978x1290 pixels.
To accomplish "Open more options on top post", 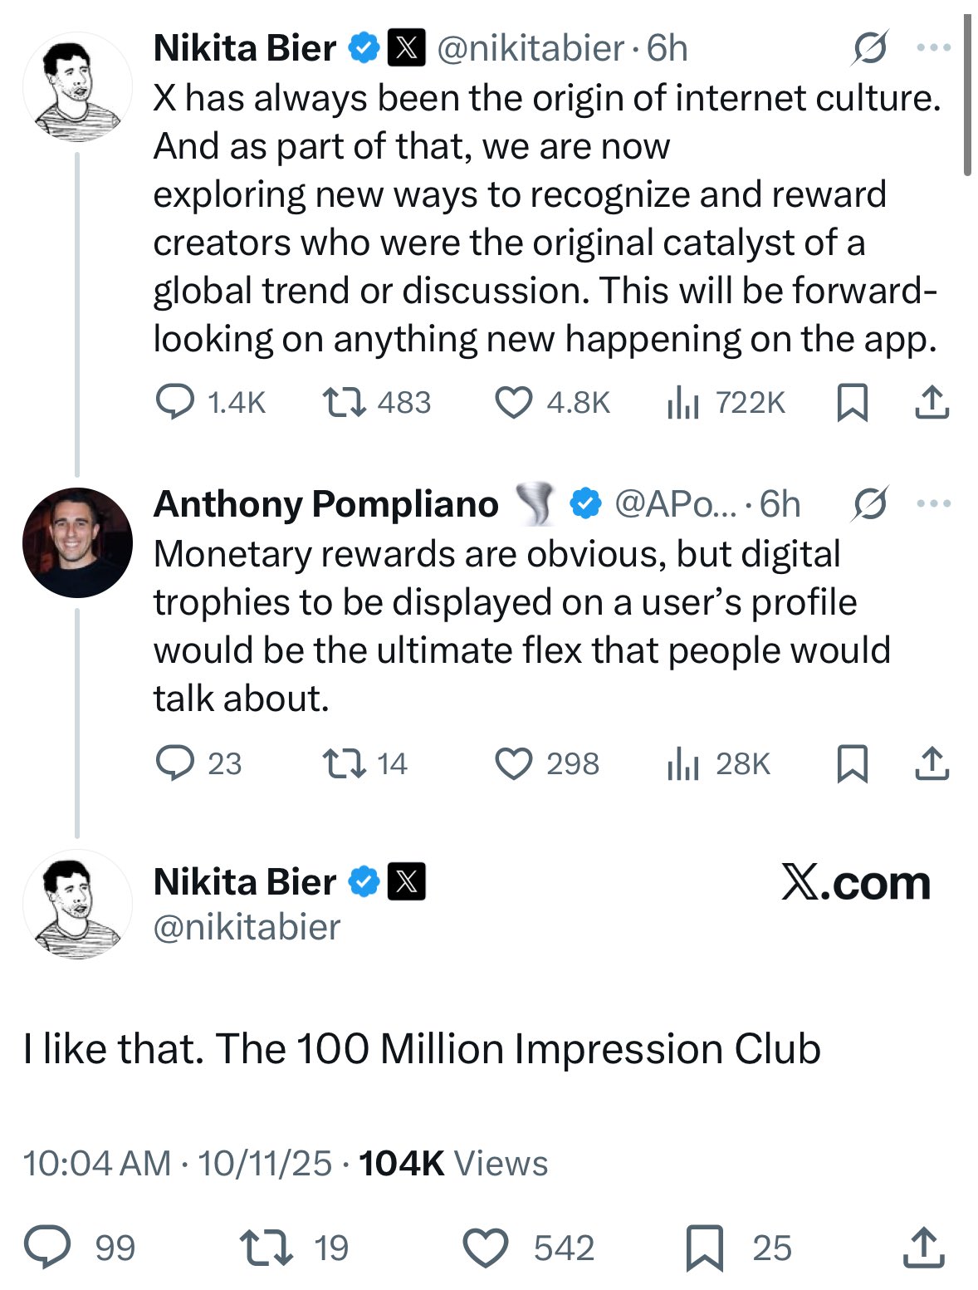I will click(x=934, y=48).
